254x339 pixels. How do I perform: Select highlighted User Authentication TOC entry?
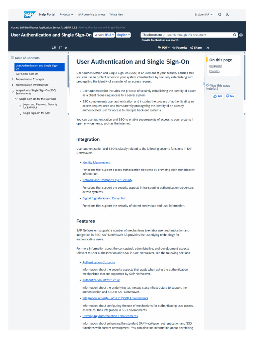pyautogui.click(x=40, y=67)
